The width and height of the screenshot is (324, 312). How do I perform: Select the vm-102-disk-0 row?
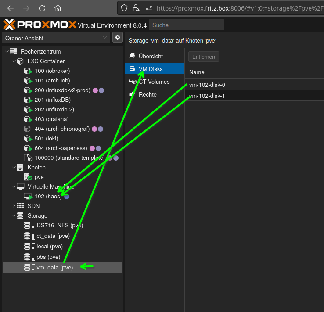tap(254, 85)
